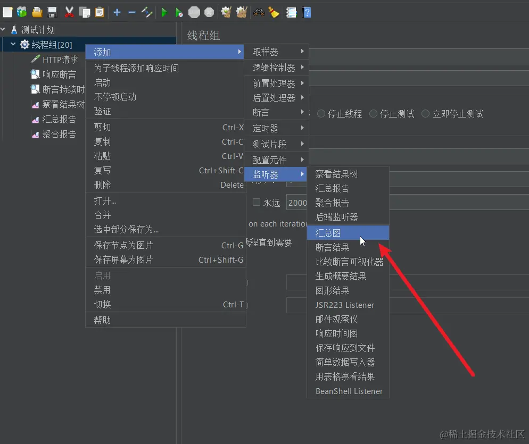529x444 pixels.
Task: Expand the 取样器 submenu
Action: [276, 52]
